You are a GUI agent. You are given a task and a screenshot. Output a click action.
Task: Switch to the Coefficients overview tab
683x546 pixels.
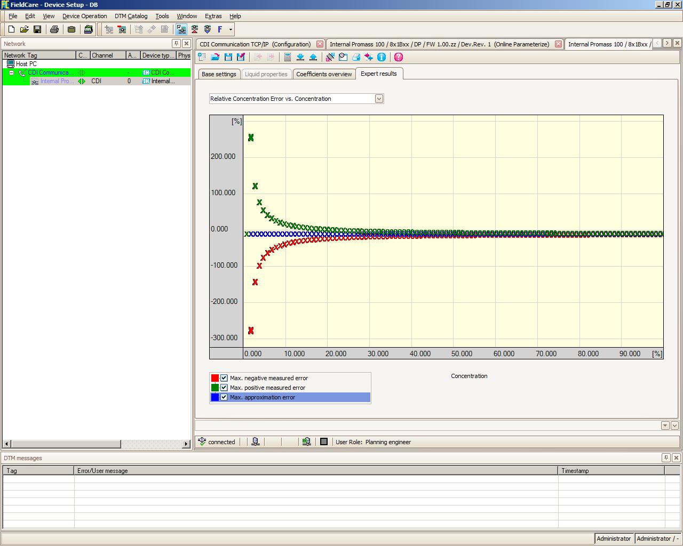(324, 74)
